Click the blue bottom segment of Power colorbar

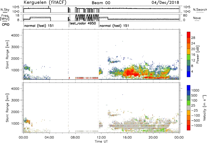[189, 74]
